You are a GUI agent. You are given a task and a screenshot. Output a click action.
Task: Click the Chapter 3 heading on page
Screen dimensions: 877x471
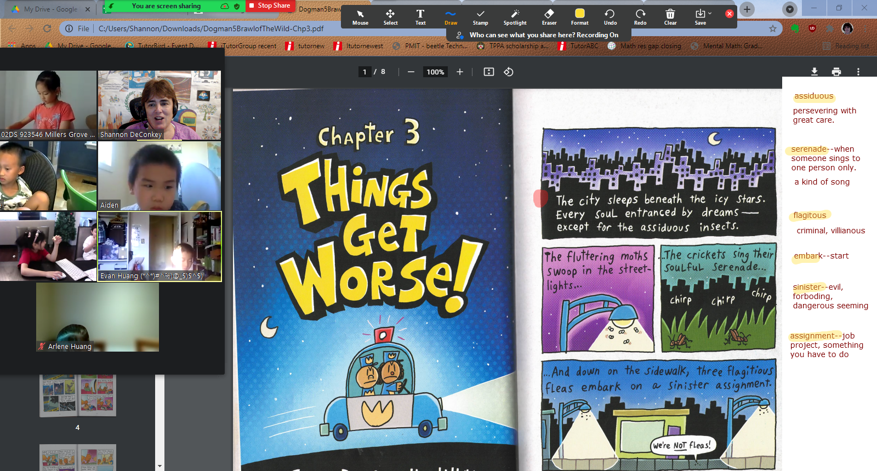click(x=369, y=134)
